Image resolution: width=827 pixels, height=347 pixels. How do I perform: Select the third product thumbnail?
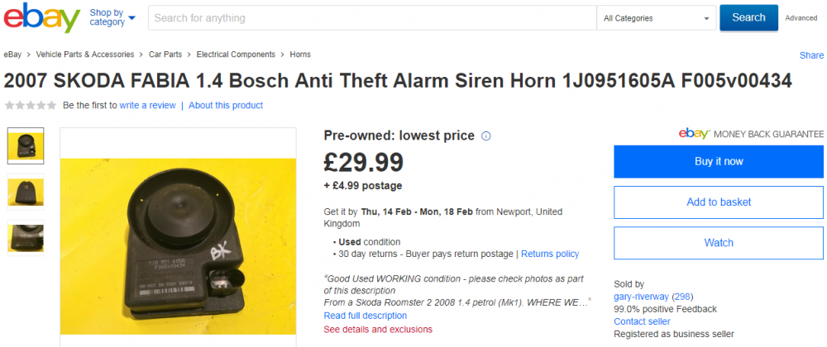[26, 238]
